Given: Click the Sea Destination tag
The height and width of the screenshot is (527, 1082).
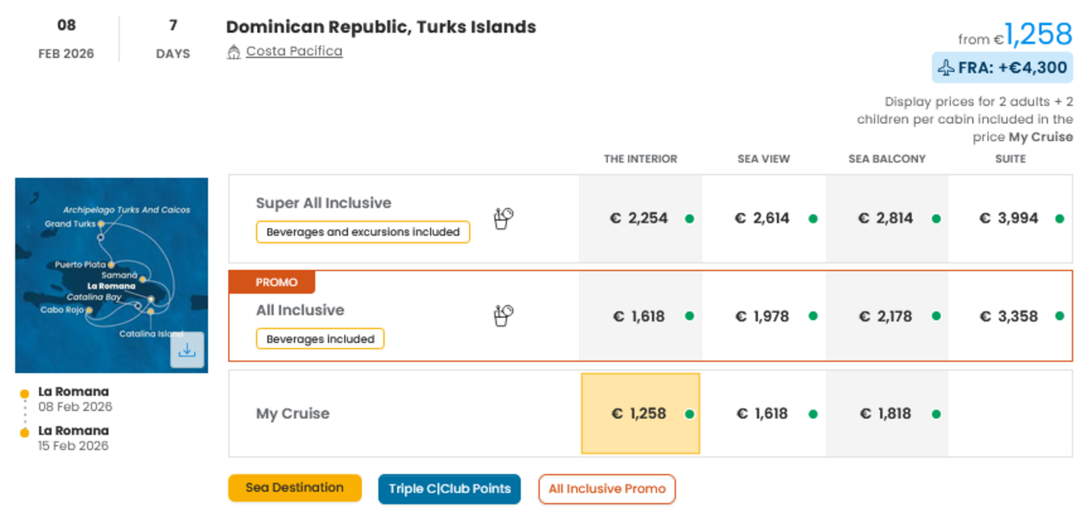Looking at the screenshot, I should 295,488.
